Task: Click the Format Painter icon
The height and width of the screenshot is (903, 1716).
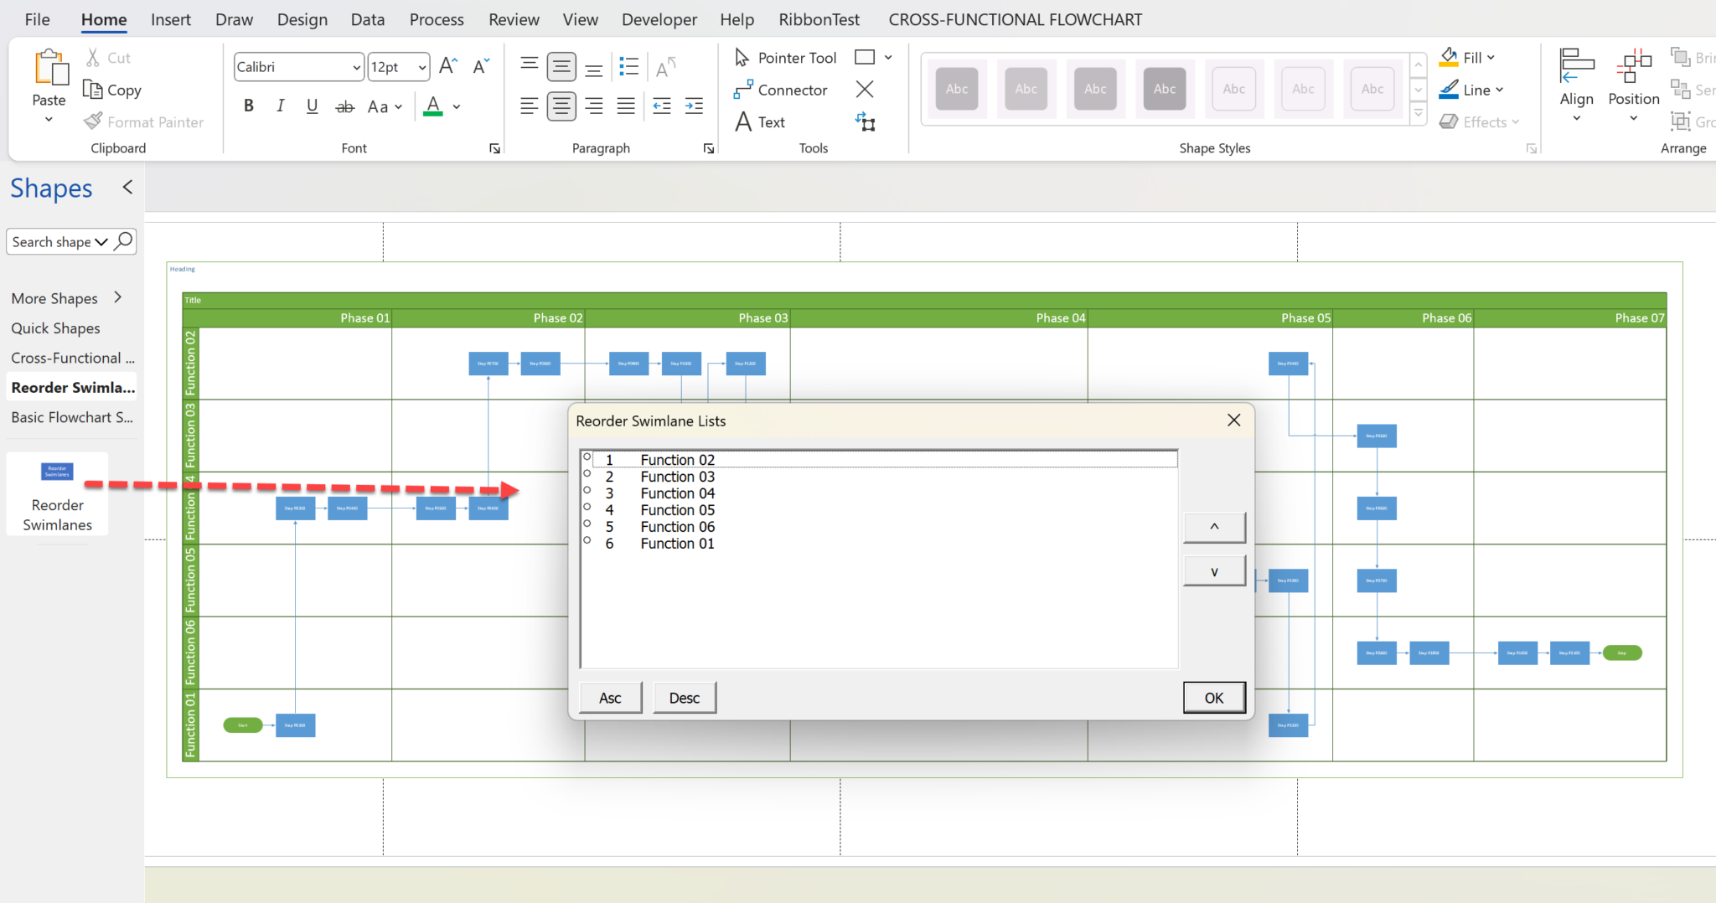Action: click(94, 121)
